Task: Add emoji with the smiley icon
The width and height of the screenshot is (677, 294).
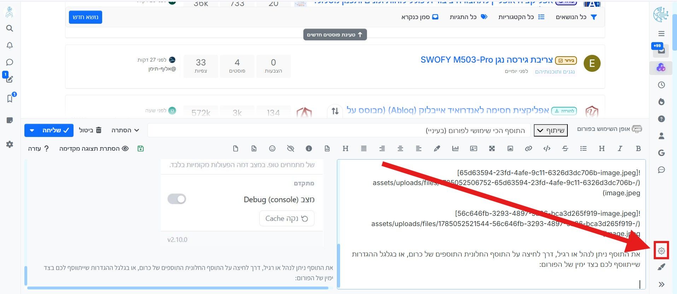Action: point(272,149)
